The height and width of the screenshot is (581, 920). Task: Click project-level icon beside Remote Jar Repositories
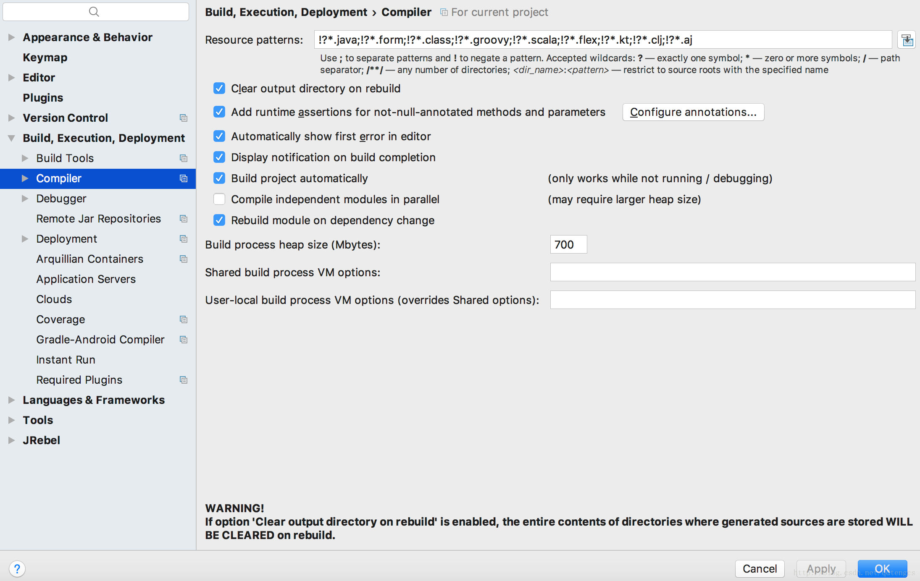[184, 219]
